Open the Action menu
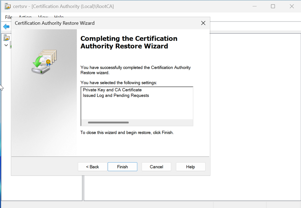Screen dimensions: 301x208 click(25, 17)
